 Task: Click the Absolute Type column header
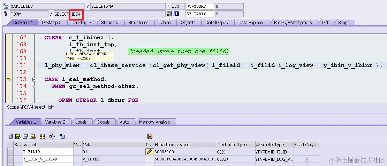point(274,144)
